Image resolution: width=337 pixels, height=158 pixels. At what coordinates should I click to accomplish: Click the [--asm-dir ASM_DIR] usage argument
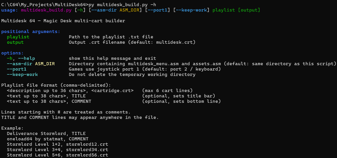[x=115, y=10]
